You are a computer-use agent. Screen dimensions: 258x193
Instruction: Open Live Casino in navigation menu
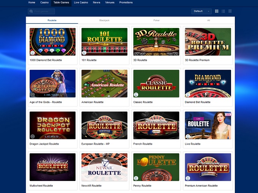coord(81,3)
